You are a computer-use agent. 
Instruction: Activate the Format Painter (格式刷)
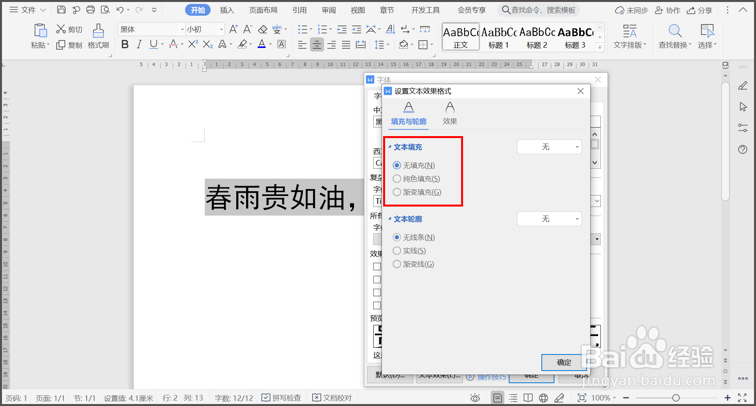(98, 36)
